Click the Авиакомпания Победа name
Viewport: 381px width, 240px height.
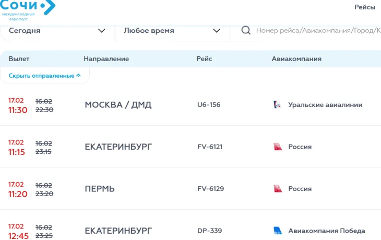[x=327, y=231]
